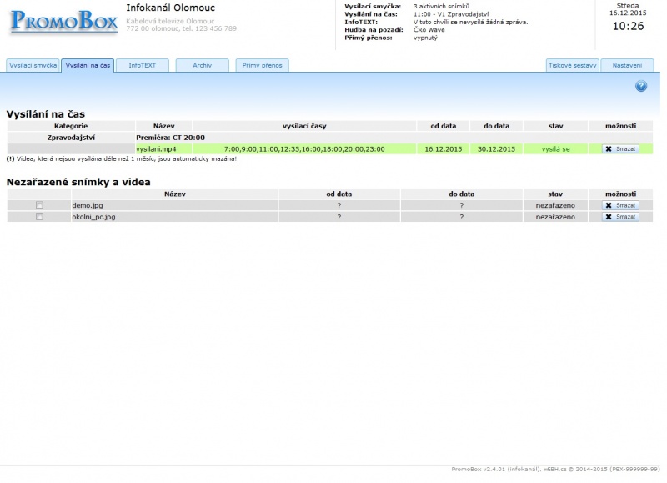Click the '3 aktivních snímků' status value
The image size is (667, 483).
[x=441, y=7]
